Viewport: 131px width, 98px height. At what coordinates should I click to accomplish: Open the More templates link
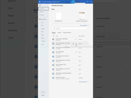click(x=84, y=25)
